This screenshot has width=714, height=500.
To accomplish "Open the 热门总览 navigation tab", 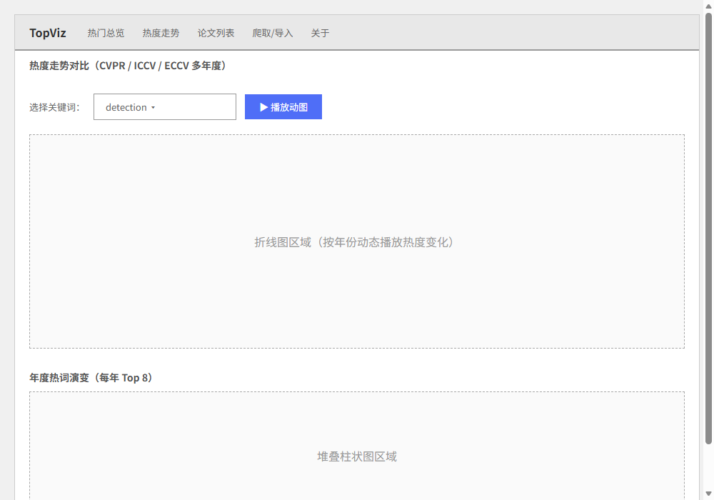I will (106, 33).
